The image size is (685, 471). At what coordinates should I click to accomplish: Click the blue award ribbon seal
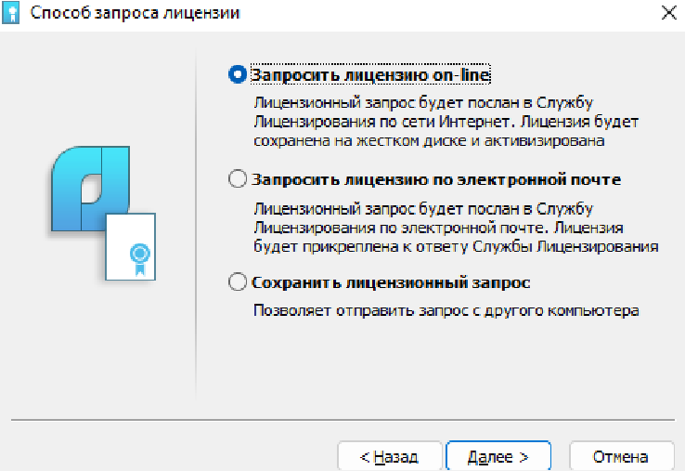pyautogui.click(x=140, y=259)
